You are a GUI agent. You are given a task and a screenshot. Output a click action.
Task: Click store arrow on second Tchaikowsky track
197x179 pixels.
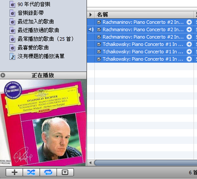pyautogui.click(x=189, y=52)
